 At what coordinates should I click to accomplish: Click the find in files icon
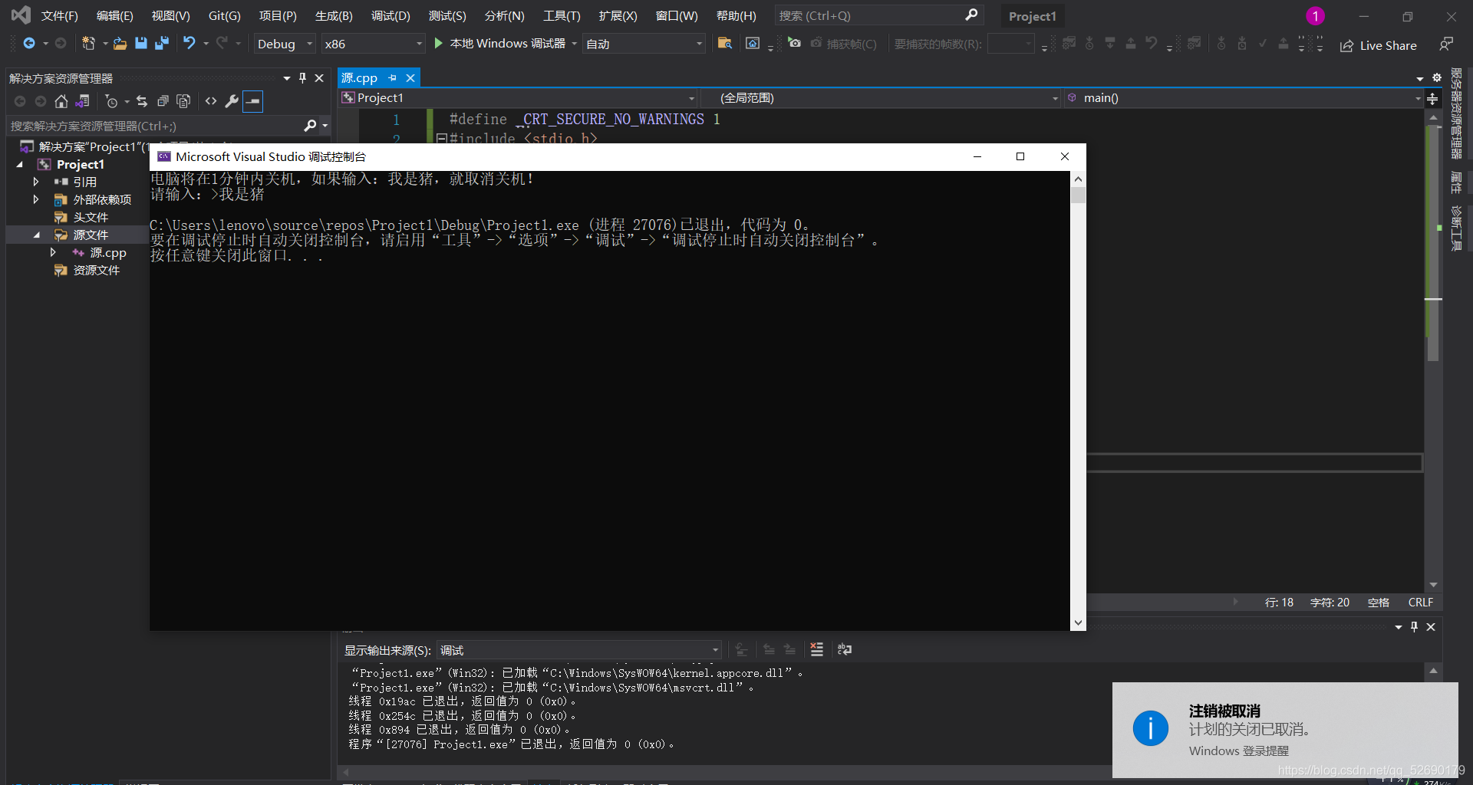[724, 44]
